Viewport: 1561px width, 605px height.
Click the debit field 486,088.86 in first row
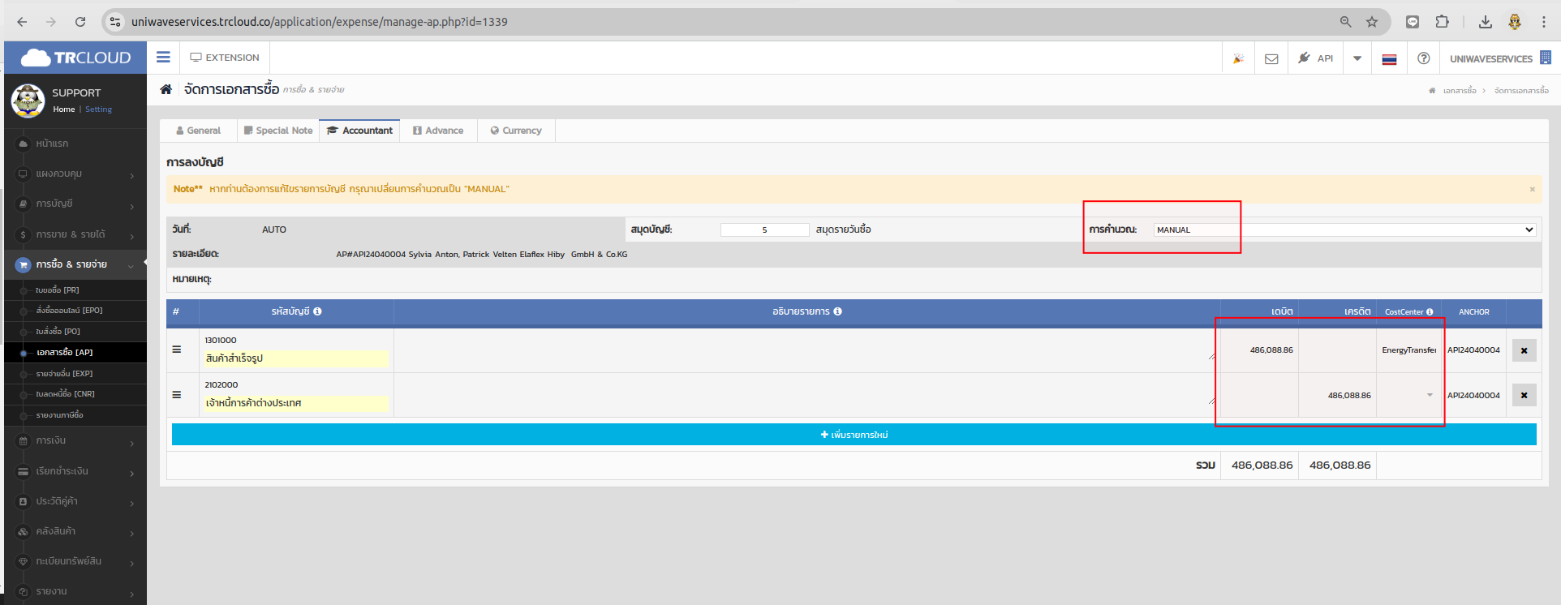1259,350
